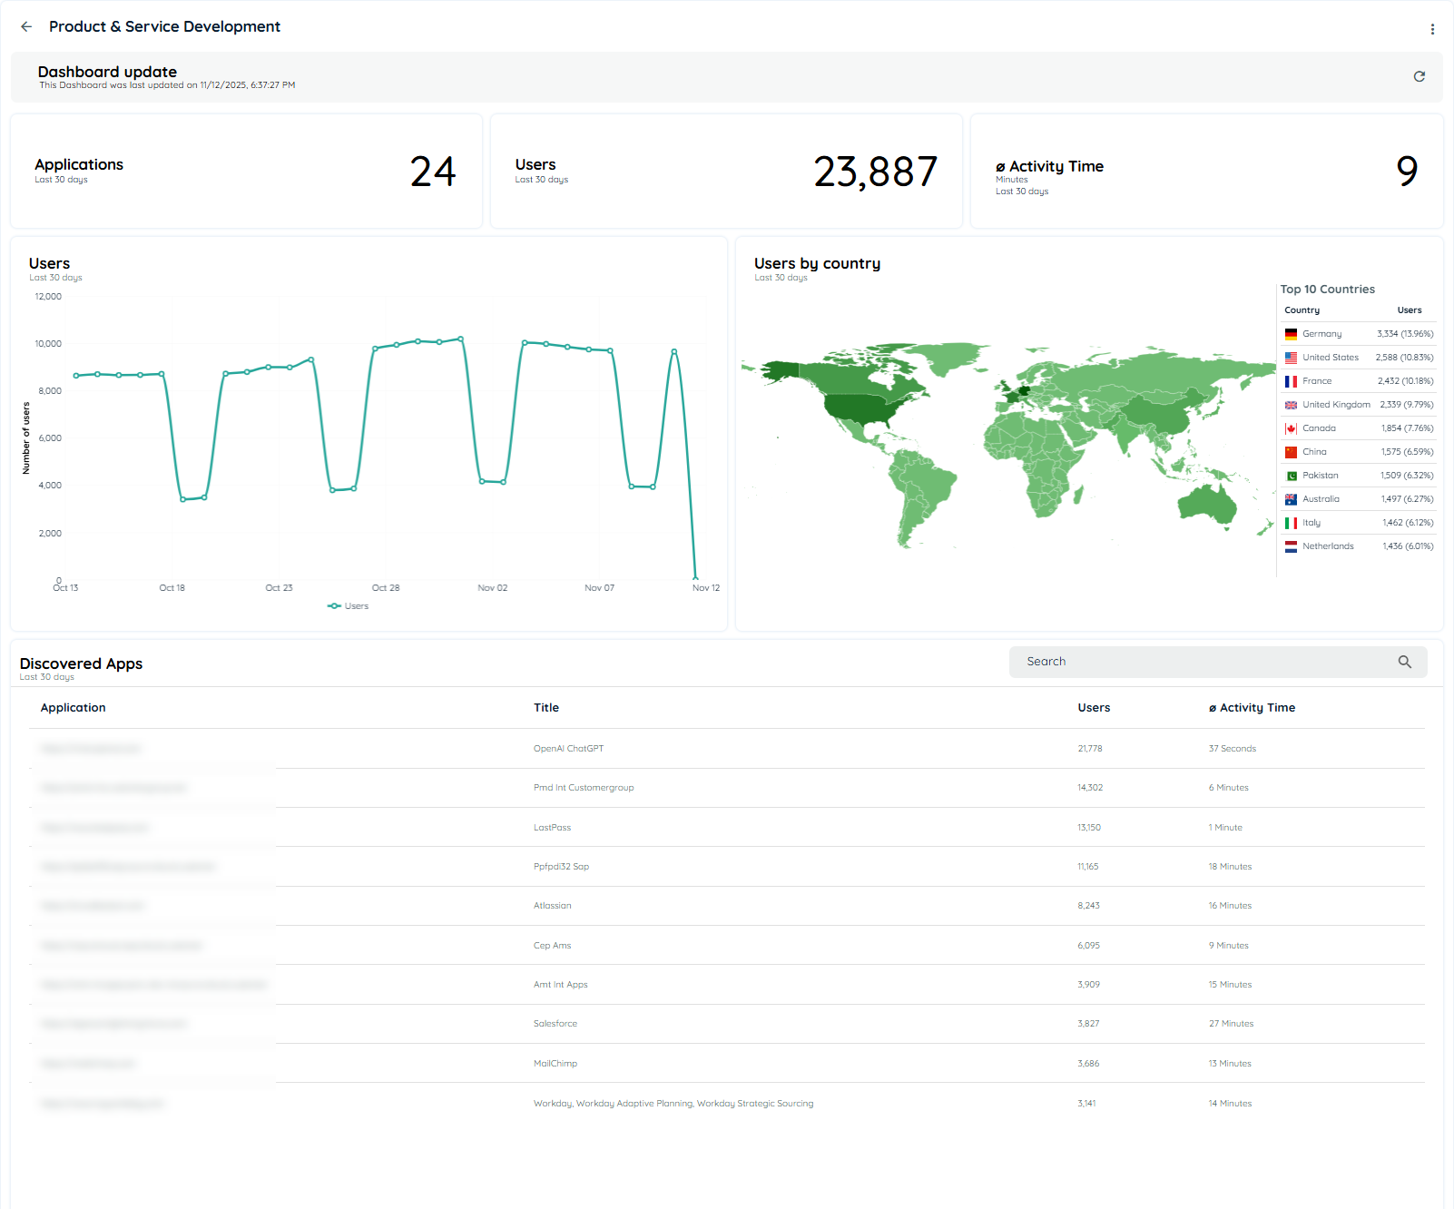The image size is (1454, 1209).
Task: Click the Germany flag icon
Action: click(x=1291, y=333)
